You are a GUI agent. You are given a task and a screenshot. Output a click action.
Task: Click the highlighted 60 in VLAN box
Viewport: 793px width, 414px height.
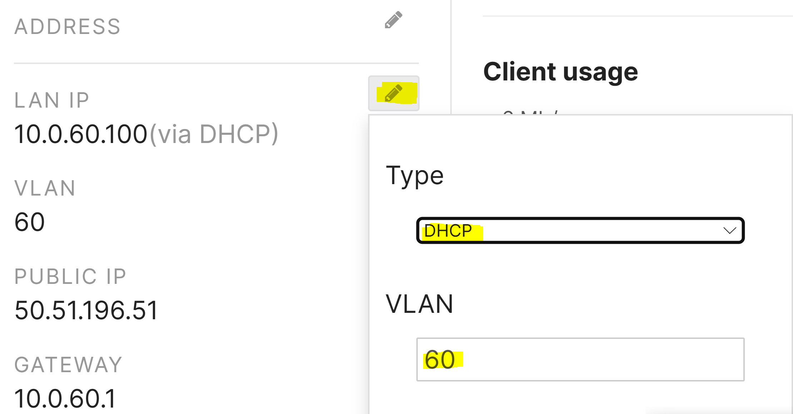(440, 360)
